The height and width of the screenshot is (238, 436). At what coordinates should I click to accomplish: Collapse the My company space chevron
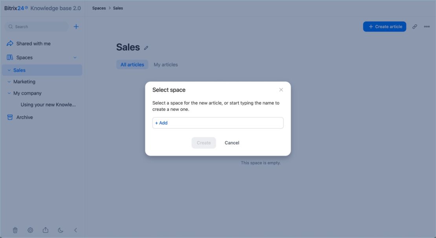pos(9,94)
